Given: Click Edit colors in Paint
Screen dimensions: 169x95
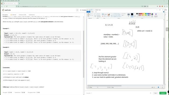Looking at the screenshot, I should tap(152, 15).
